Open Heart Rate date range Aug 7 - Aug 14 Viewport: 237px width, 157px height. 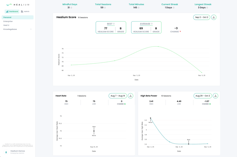(x=117, y=96)
